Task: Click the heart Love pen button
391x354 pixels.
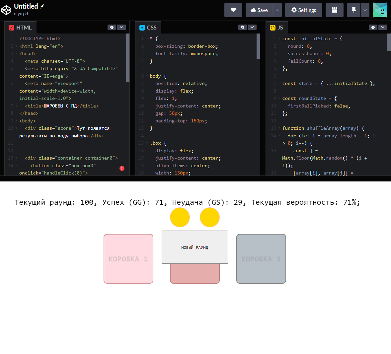Action: click(233, 10)
